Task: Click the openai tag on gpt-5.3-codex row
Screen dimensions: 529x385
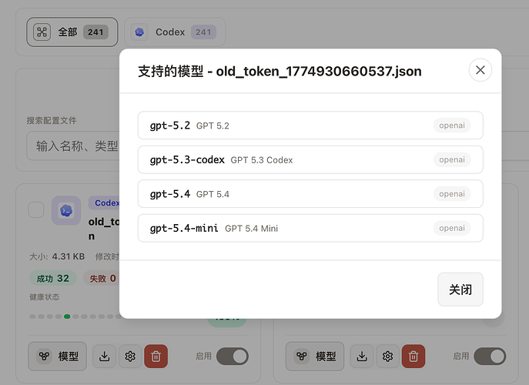Action: point(452,159)
